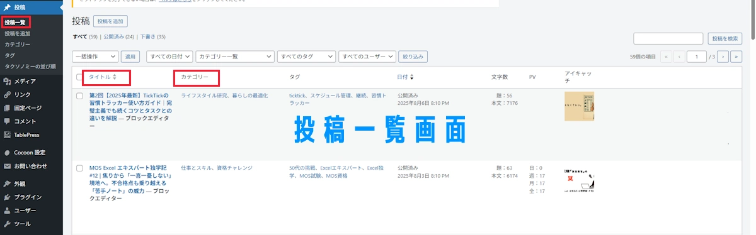Click MOS資格 tag link
The height and width of the screenshot is (235, 756).
point(337,176)
